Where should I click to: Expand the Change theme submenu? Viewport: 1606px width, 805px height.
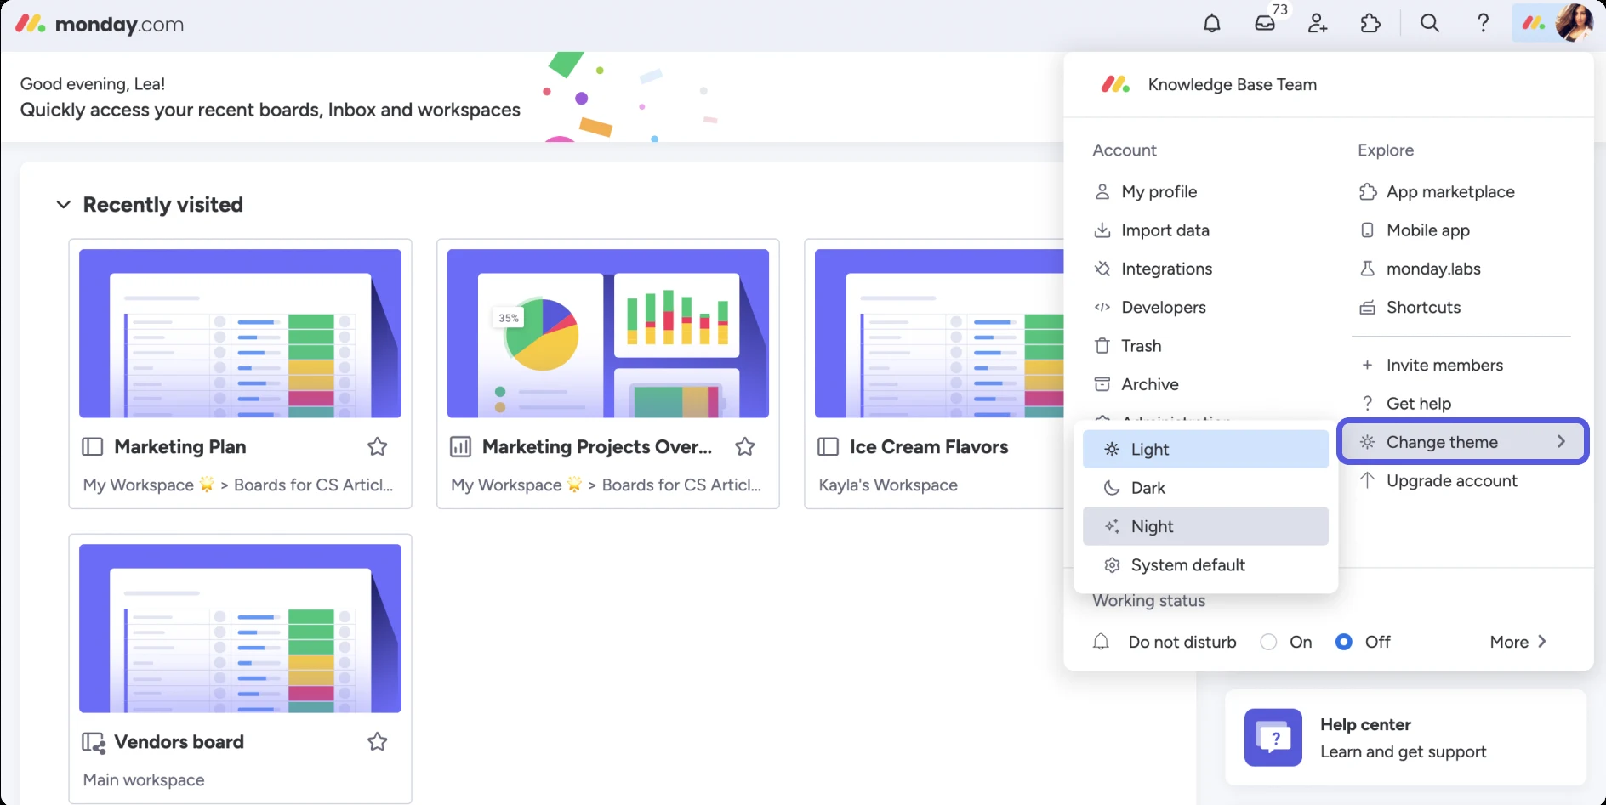pos(1462,441)
